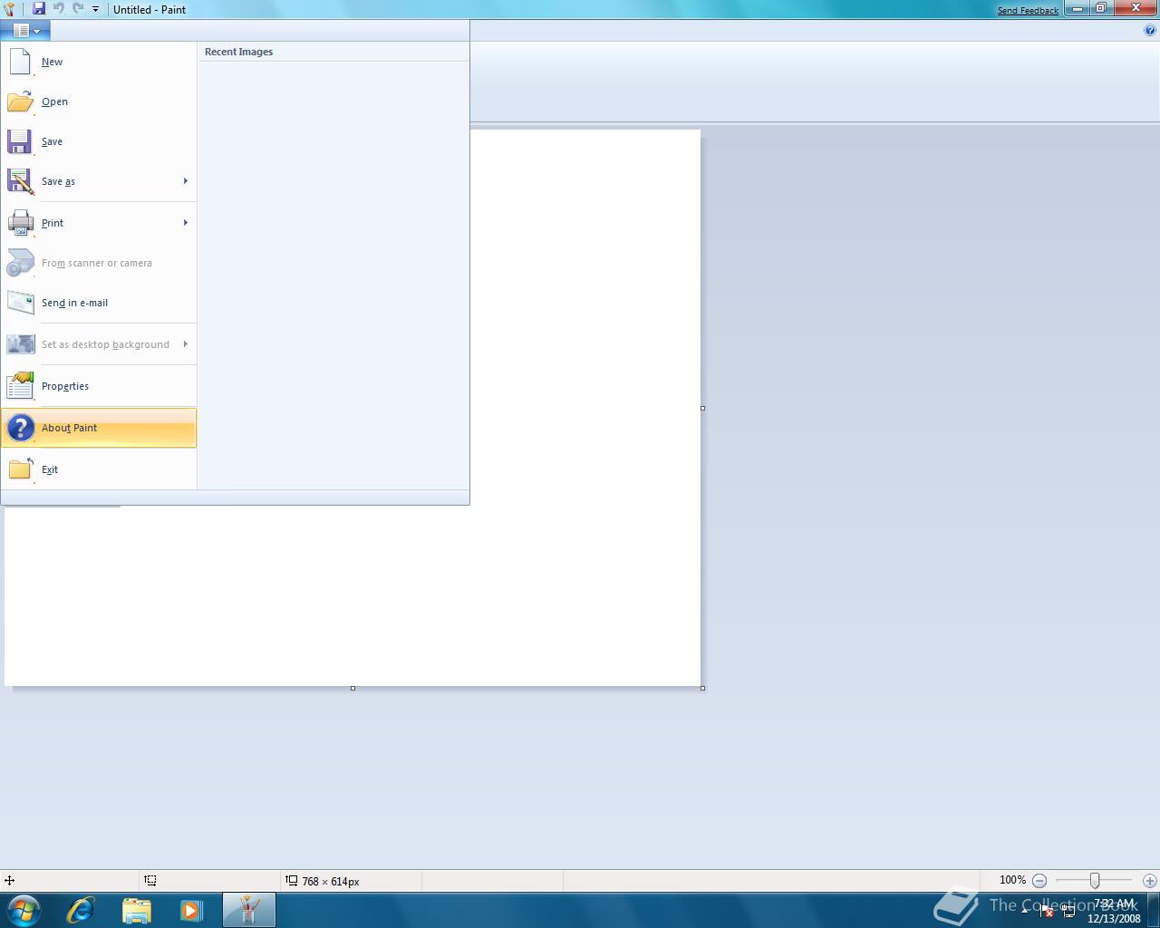
Task: Move the zoom slider handle
Action: (x=1095, y=881)
